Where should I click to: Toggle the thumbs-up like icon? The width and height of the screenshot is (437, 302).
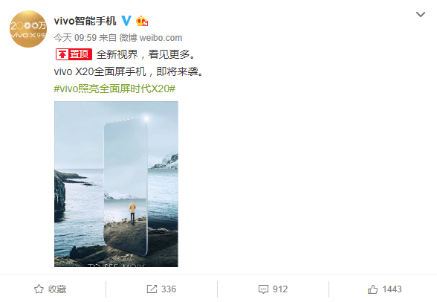click(372, 289)
